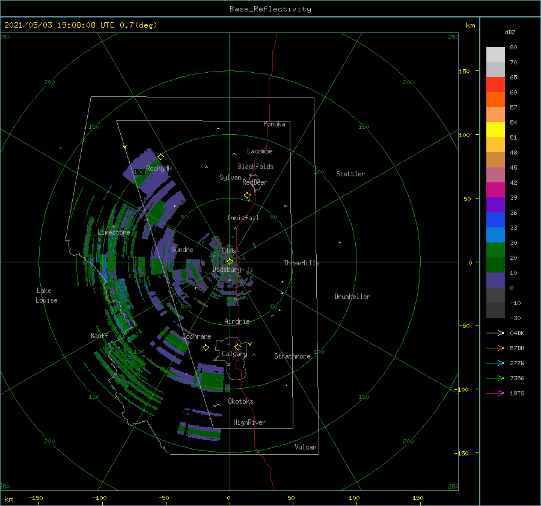Click the white 04DK arrow in legend
This screenshot has width=541, height=506.
495,333
